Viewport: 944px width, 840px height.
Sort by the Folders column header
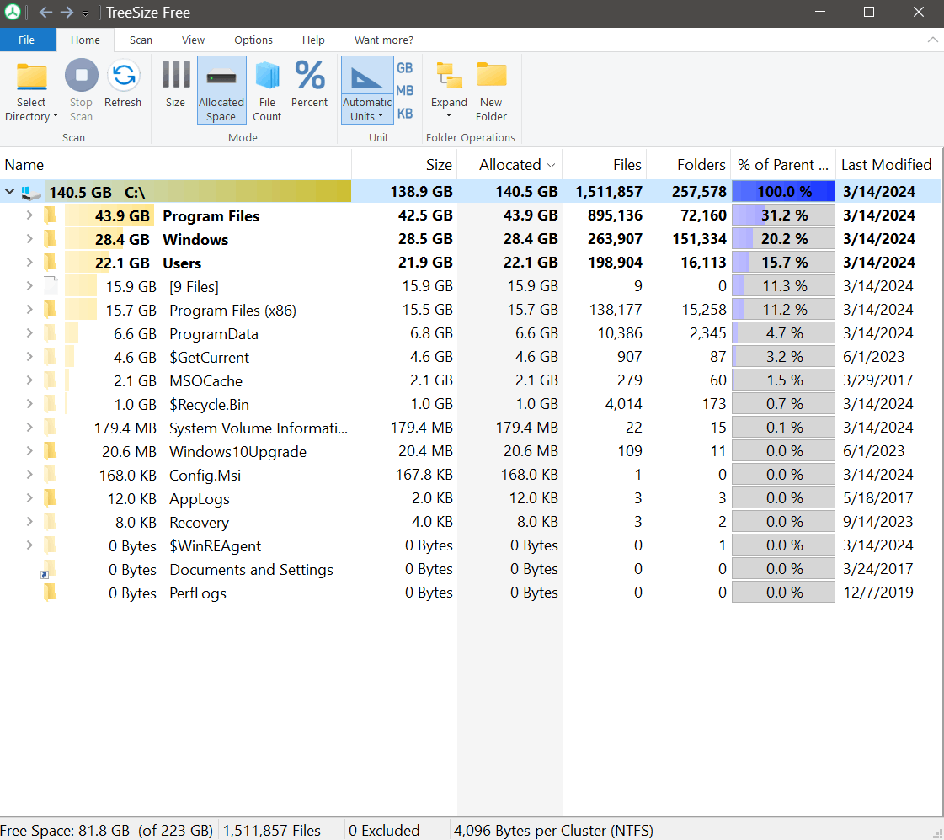[x=689, y=165]
